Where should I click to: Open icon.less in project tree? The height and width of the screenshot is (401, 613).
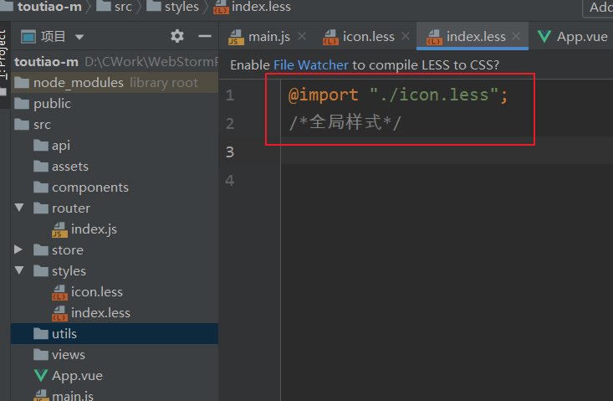coord(97,292)
